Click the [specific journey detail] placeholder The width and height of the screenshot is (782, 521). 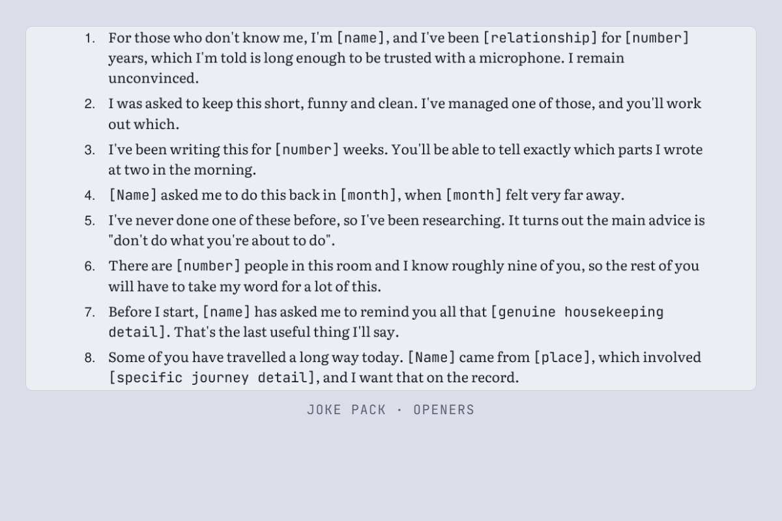point(212,378)
